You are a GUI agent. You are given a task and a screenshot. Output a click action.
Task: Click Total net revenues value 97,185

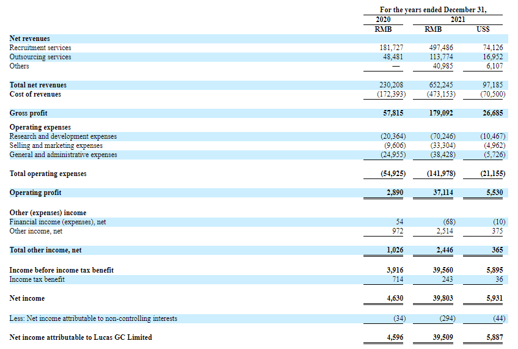click(493, 86)
